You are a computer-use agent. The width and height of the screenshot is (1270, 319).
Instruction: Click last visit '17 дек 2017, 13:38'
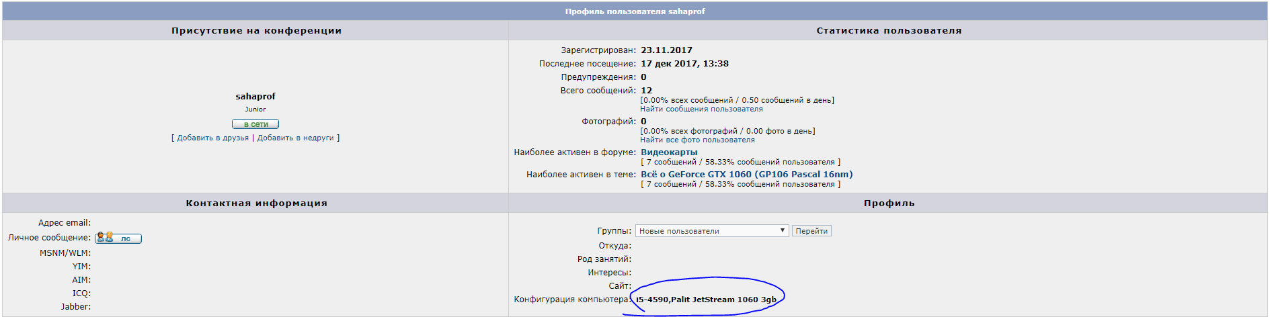[x=684, y=64]
